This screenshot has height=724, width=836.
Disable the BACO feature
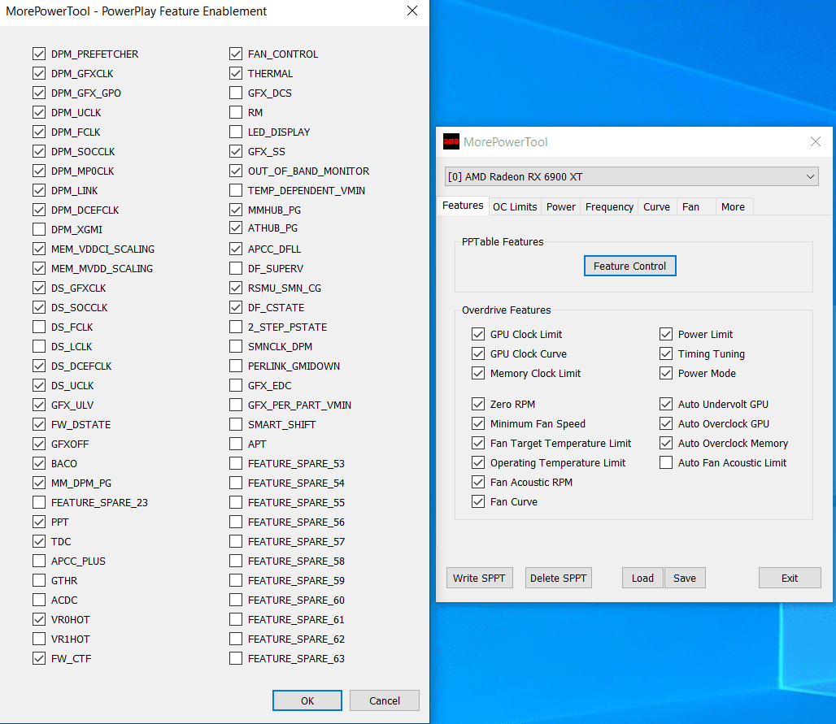coord(39,463)
